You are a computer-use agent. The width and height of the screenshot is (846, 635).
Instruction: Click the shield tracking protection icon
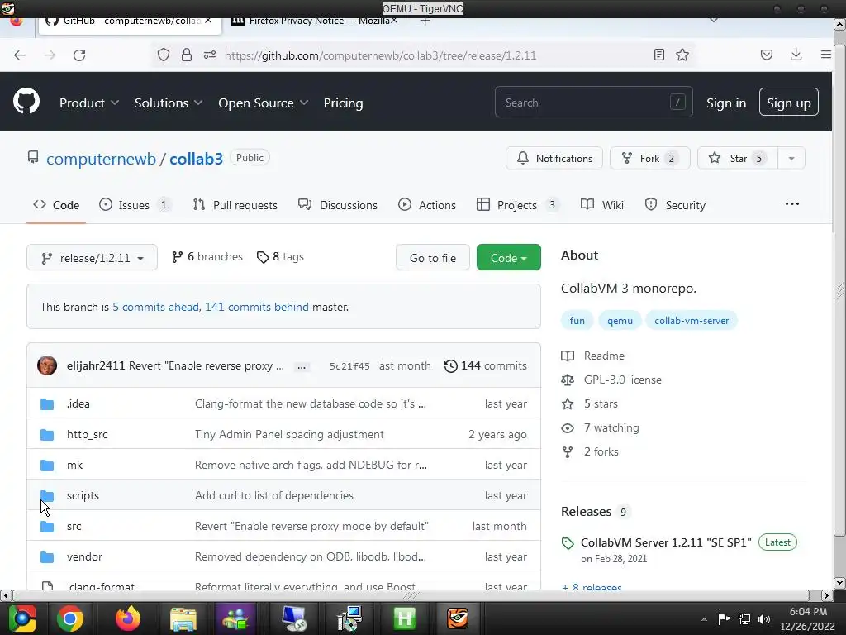[x=164, y=55]
